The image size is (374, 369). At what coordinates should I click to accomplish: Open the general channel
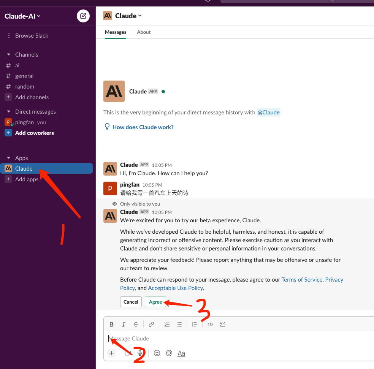click(24, 76)
